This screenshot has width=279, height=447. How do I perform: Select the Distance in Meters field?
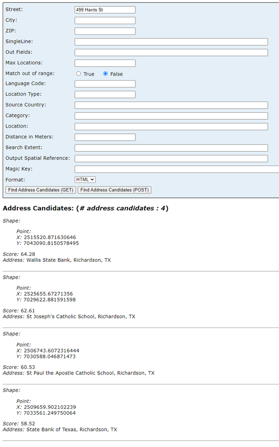105,137
